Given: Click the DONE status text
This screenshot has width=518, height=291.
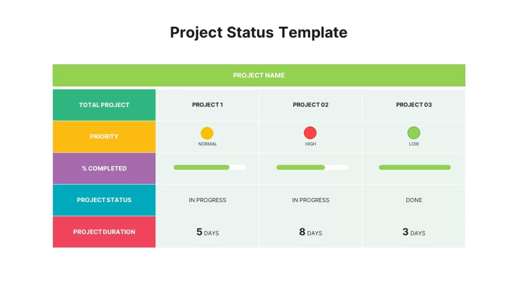Looking at the screenshot, I should pyautogui.click(x=414, y=200).
